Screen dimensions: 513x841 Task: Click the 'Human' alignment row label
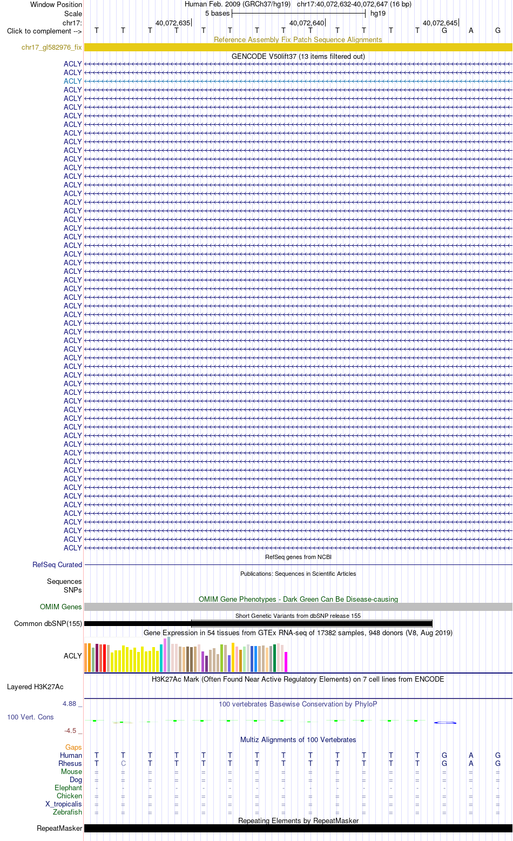[71, 756]
